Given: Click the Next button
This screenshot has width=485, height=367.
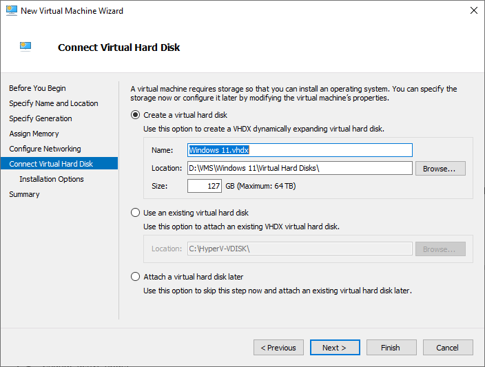Looking at the screenshot, I should pos(335,348).
